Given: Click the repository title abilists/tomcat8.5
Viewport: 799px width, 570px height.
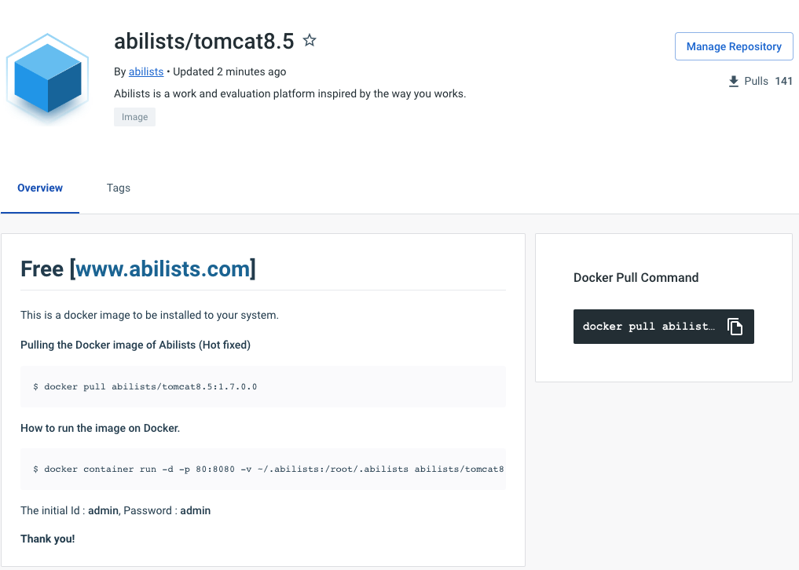Looking at the screenshot, I should 203,42.
